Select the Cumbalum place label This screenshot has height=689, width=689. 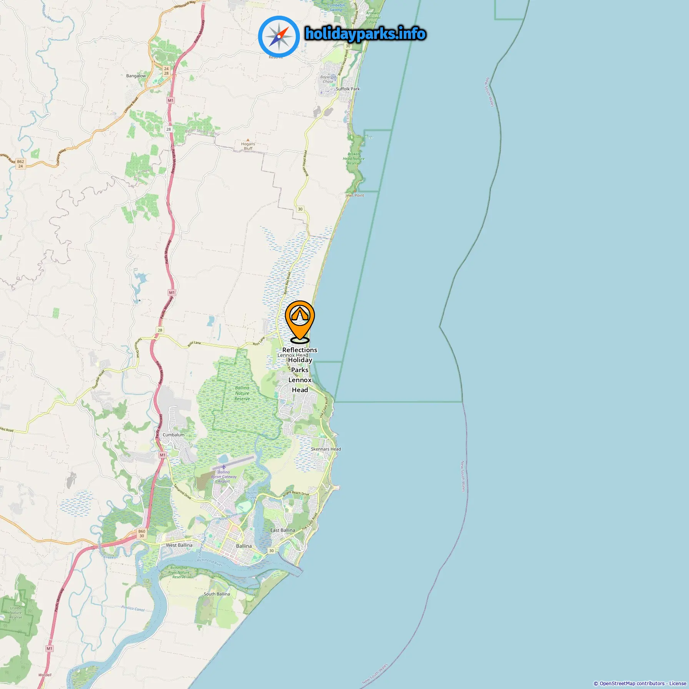pos(173,435)
